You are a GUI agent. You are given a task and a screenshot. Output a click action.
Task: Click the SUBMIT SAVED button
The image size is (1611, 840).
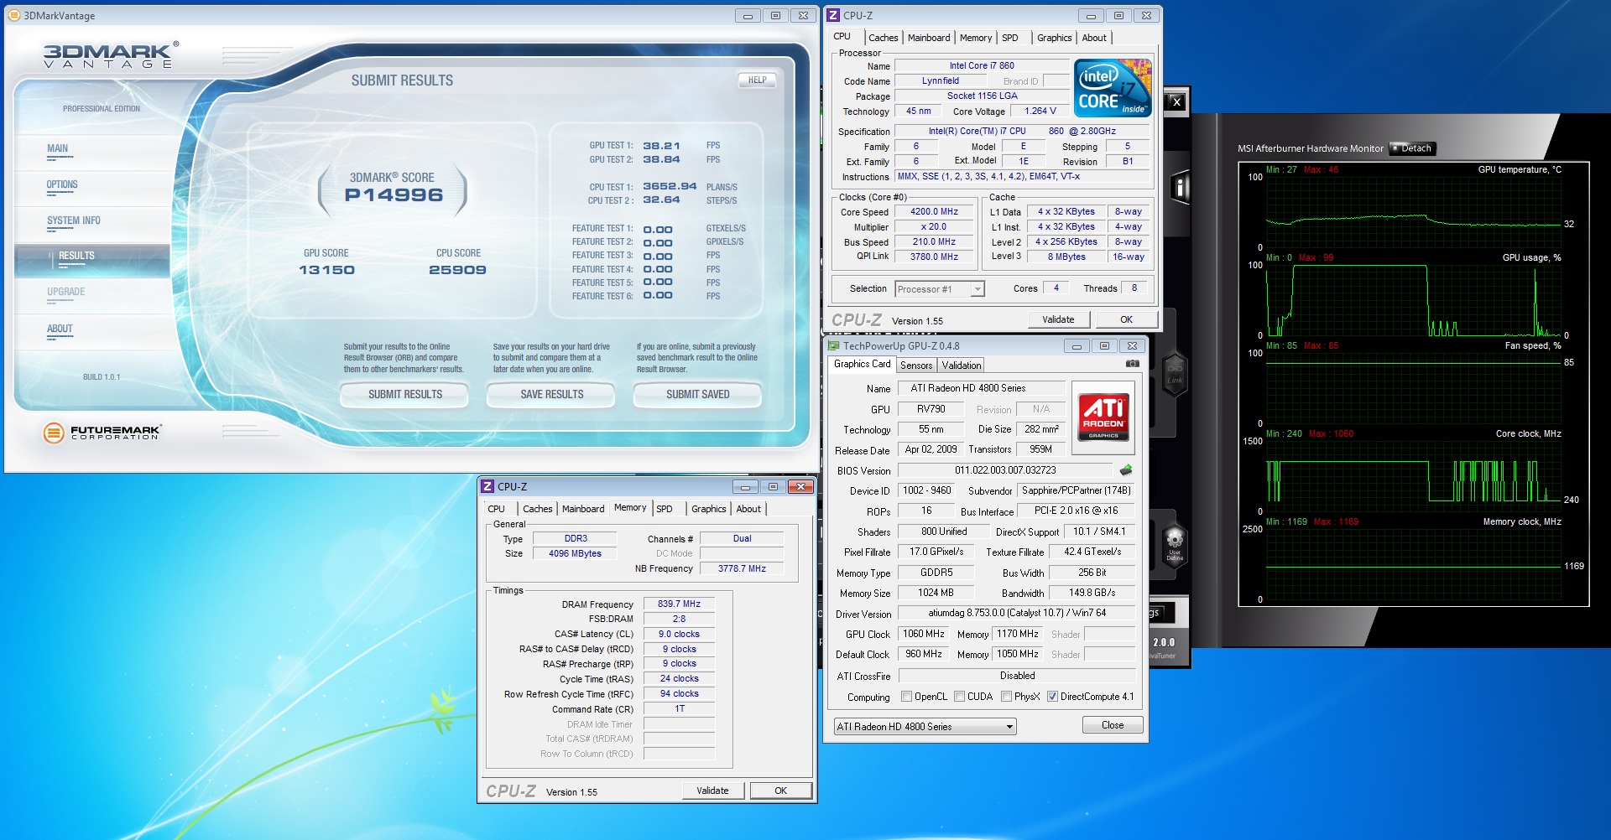(x=697, y=394)
